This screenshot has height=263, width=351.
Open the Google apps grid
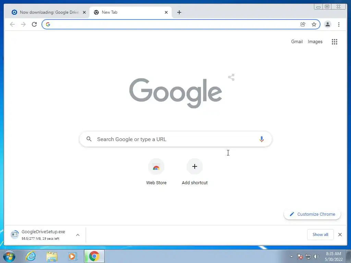click(x=335, y=42)
